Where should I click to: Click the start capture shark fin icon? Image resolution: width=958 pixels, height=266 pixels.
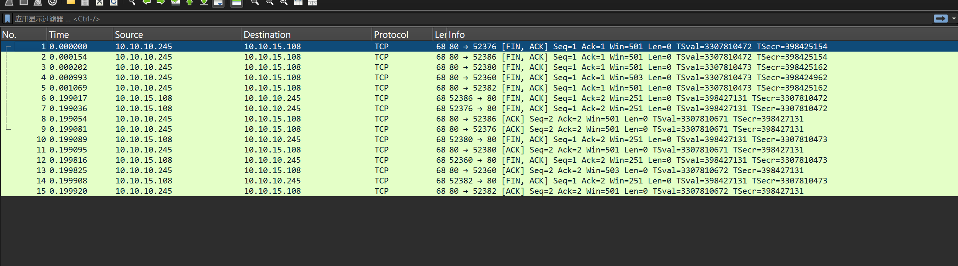pos(9,2)
